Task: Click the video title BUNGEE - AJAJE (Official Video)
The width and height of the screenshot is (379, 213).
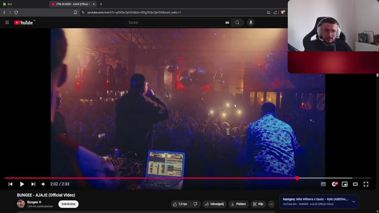Action: pos(46,195)
